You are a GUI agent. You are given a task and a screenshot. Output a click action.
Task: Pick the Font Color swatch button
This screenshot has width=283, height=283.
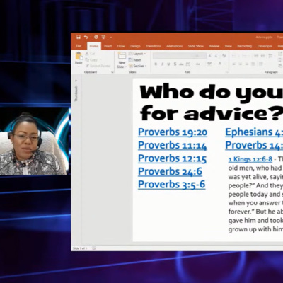[220, 64]
